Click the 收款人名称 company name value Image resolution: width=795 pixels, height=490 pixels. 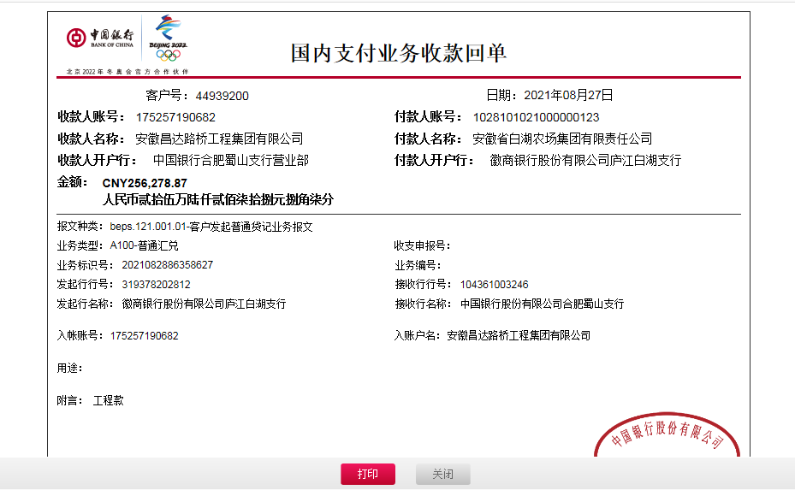219,139
